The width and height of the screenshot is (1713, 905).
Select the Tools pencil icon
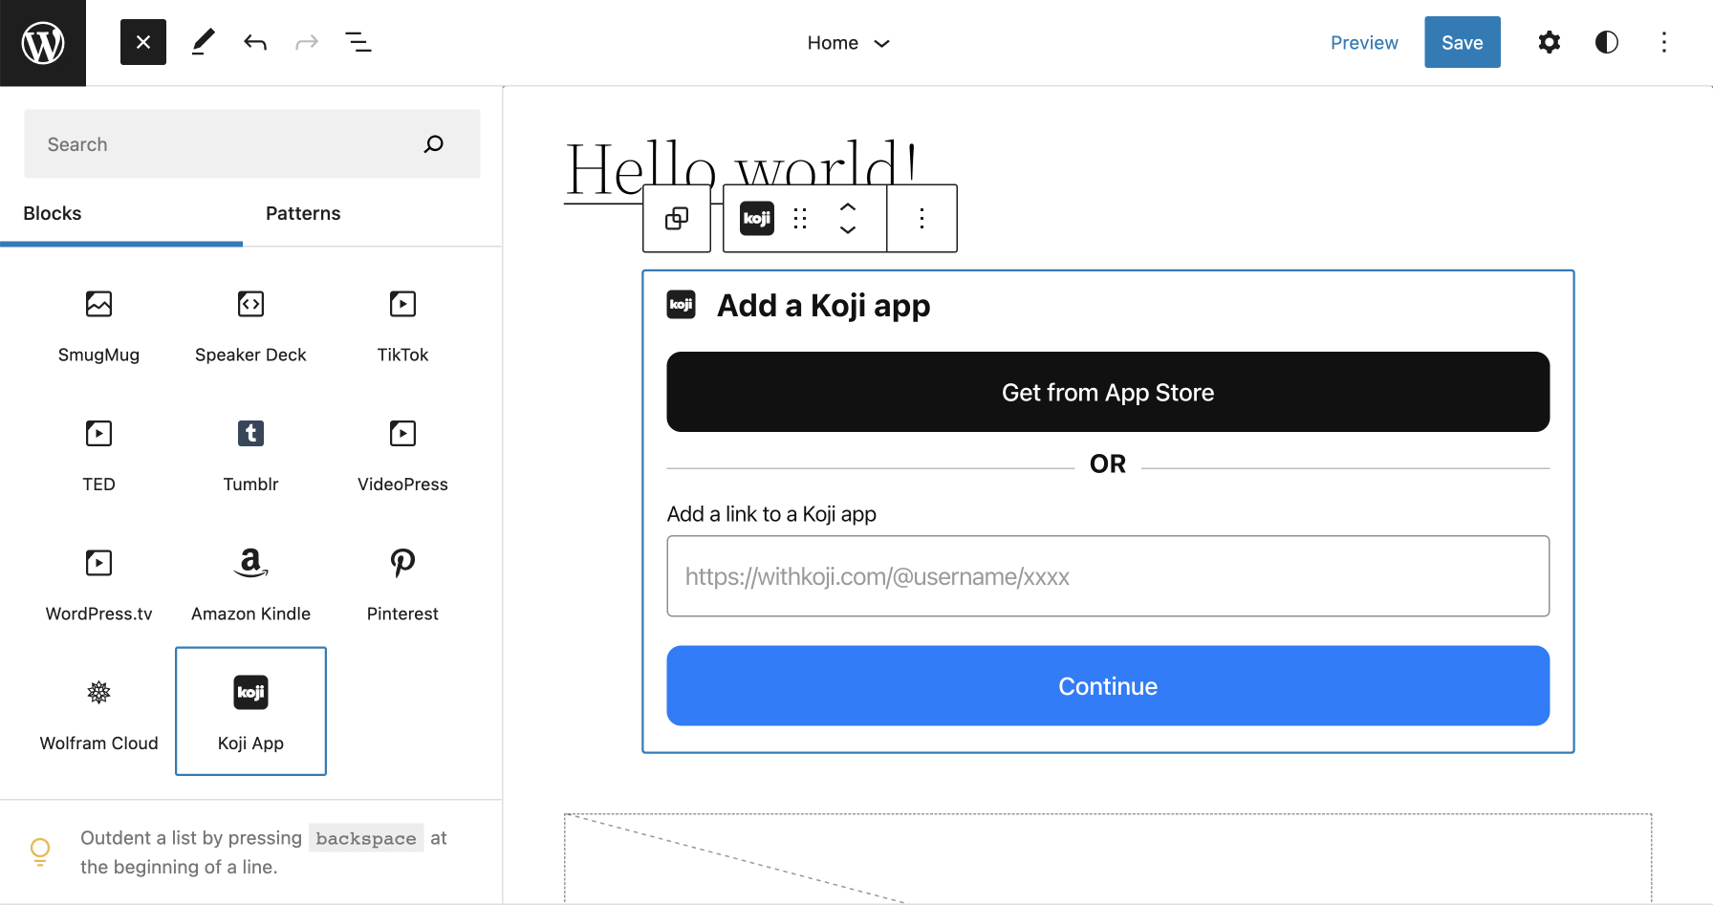click(203, 42)
